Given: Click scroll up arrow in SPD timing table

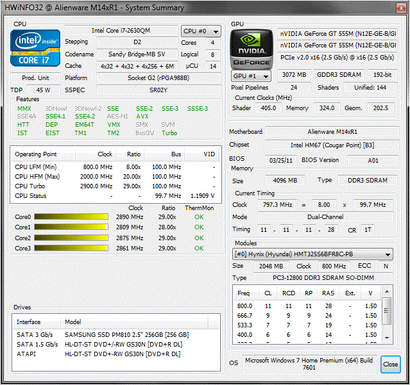Looking at the screenshot, I should click(x=388, y=291).
